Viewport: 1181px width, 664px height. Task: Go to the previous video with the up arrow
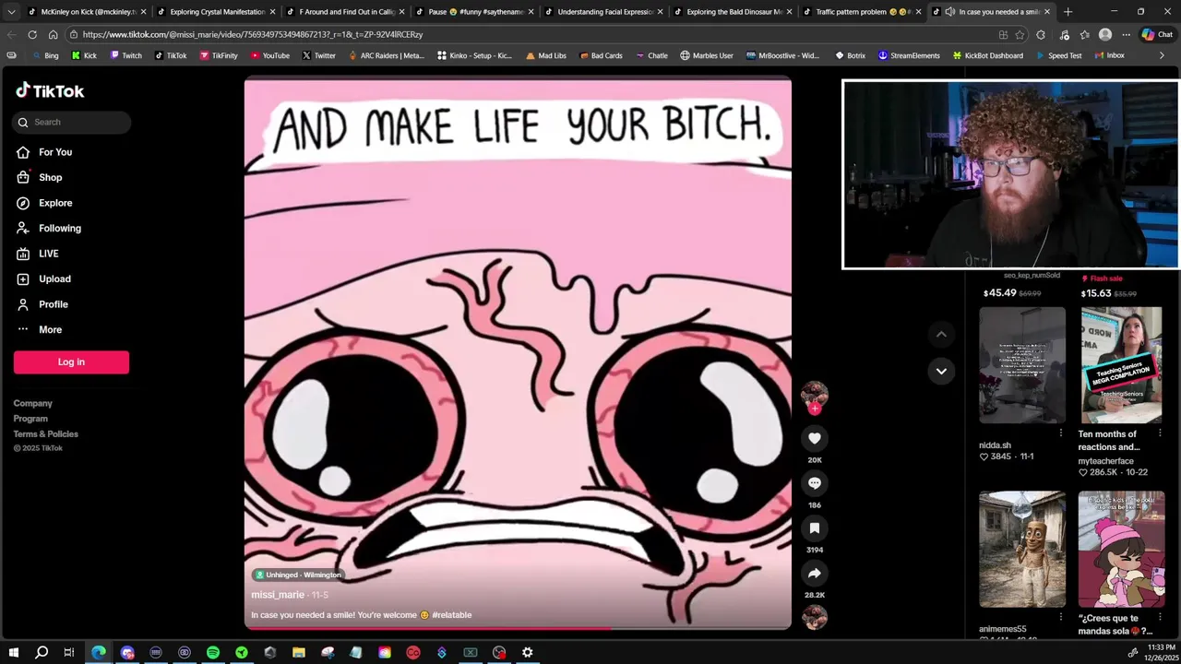(941, 334)
